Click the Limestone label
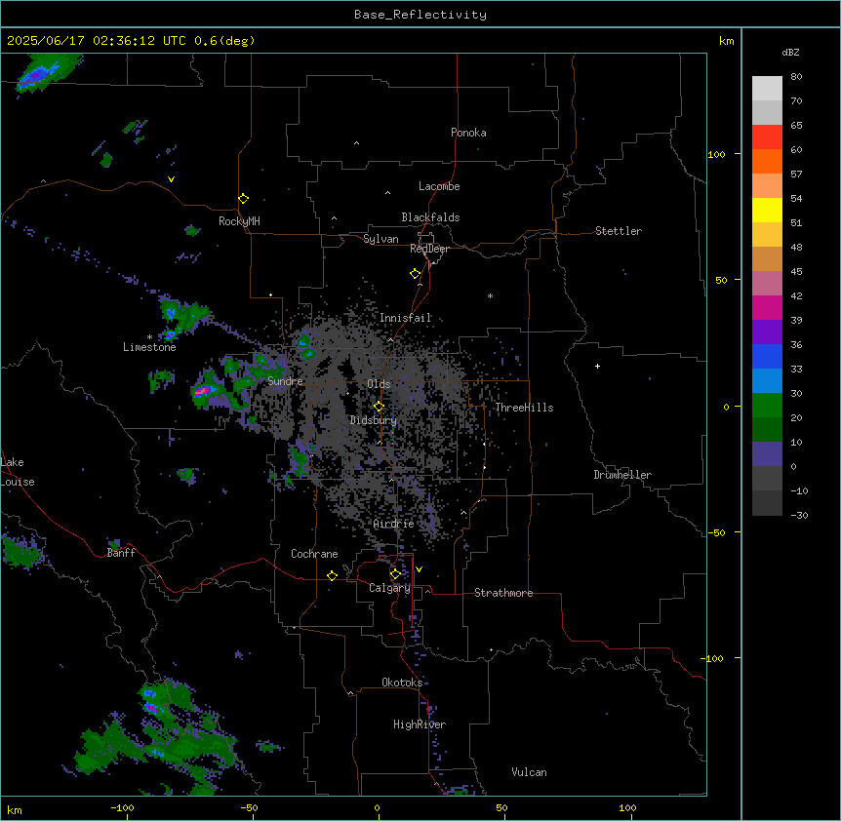The height and width of the screenshot is (821, 841). point(149,347)
